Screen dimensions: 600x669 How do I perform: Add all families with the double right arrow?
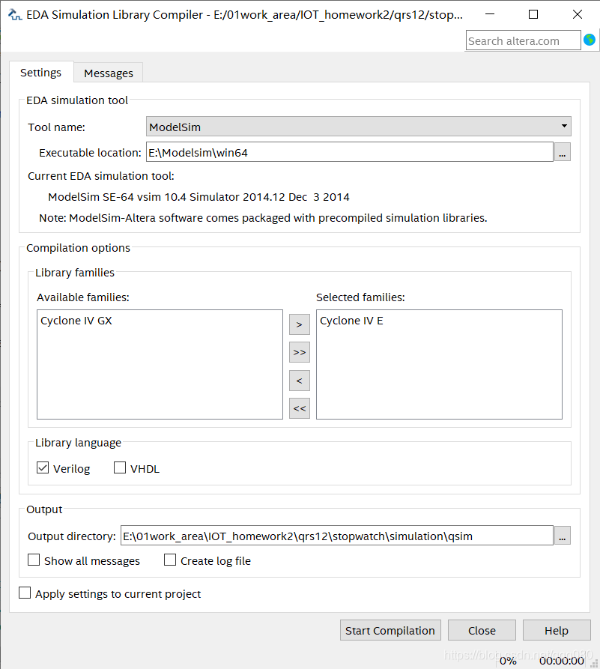click(300, 352)
